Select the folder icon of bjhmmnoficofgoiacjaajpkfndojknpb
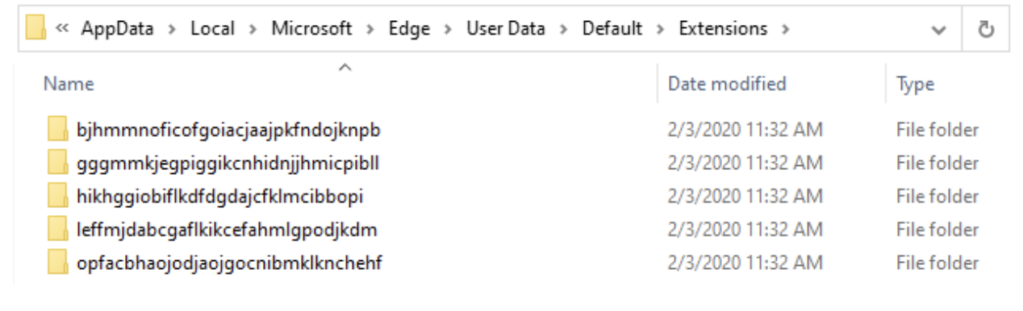The image size is (1023, 311). 56,129
